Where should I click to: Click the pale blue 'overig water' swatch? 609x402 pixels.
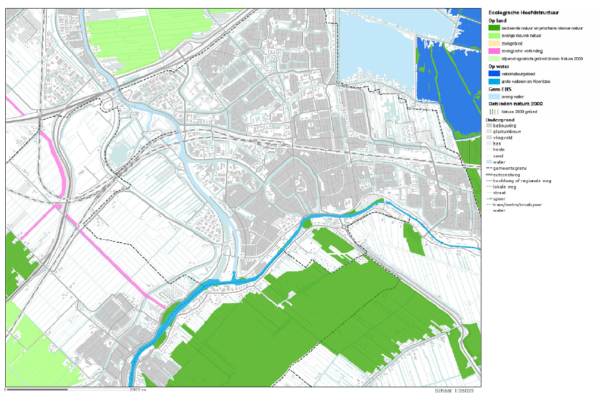point(493,96)
